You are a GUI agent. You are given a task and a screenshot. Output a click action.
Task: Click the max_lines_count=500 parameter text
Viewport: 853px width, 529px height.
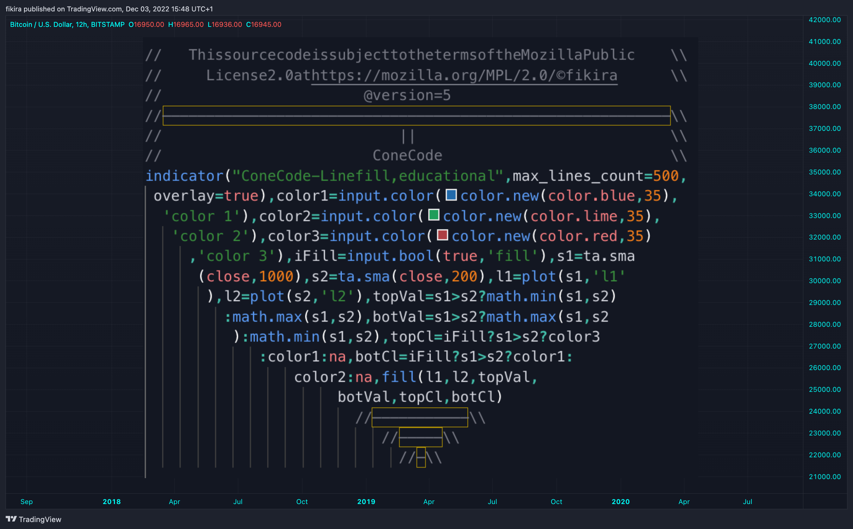click(x=595, y=176)
